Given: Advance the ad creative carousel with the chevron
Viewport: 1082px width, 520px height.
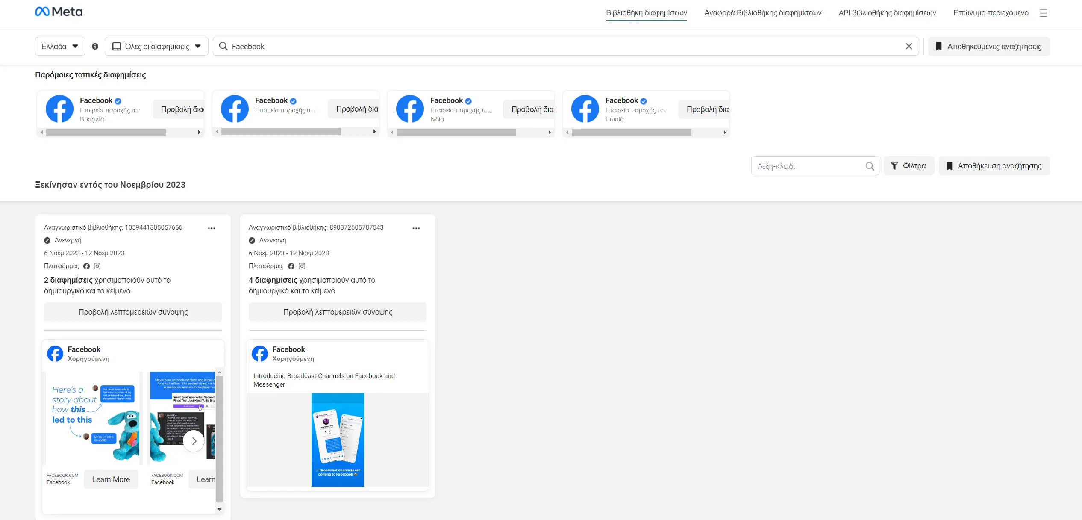Looking at the screenshot, I should click(194, 441).
